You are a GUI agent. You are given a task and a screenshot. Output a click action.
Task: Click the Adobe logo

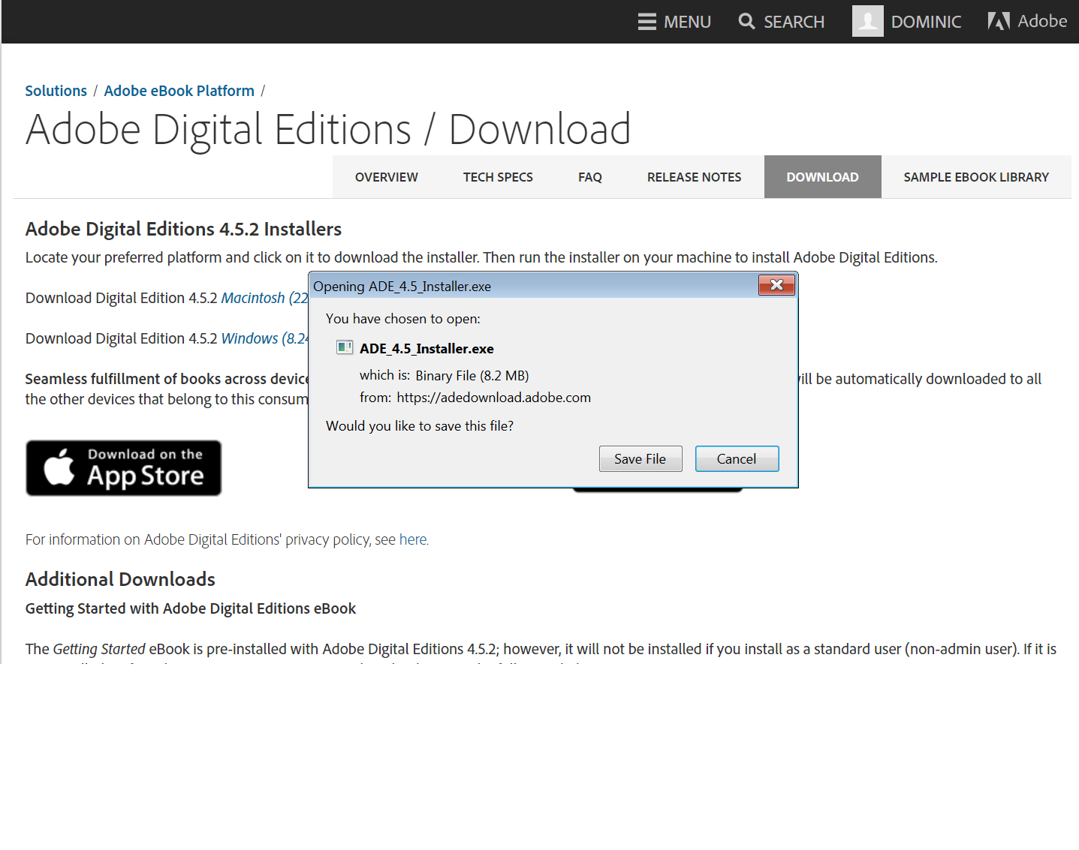click(1027, 20)
